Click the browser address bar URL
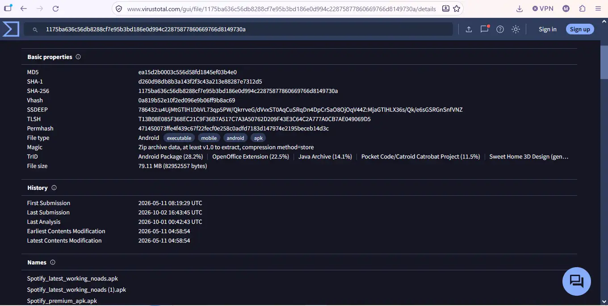Screen dimensions: 608x306 coord(282,8)
